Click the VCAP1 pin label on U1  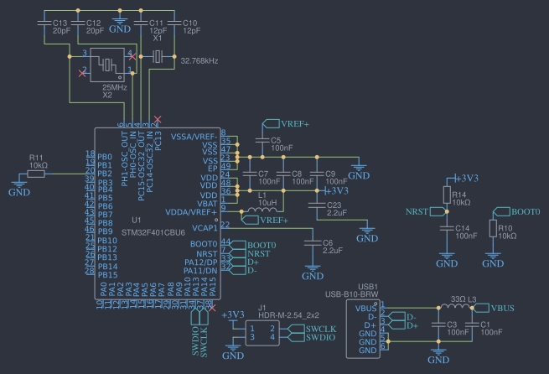coord(205,228)
